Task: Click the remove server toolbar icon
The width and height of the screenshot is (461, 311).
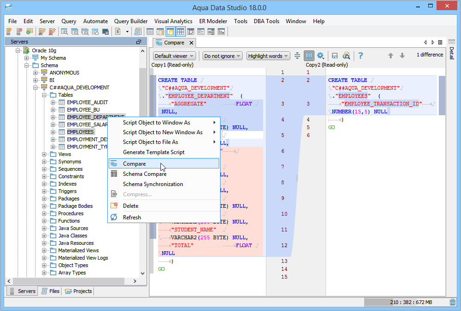Action: [19, 31]
